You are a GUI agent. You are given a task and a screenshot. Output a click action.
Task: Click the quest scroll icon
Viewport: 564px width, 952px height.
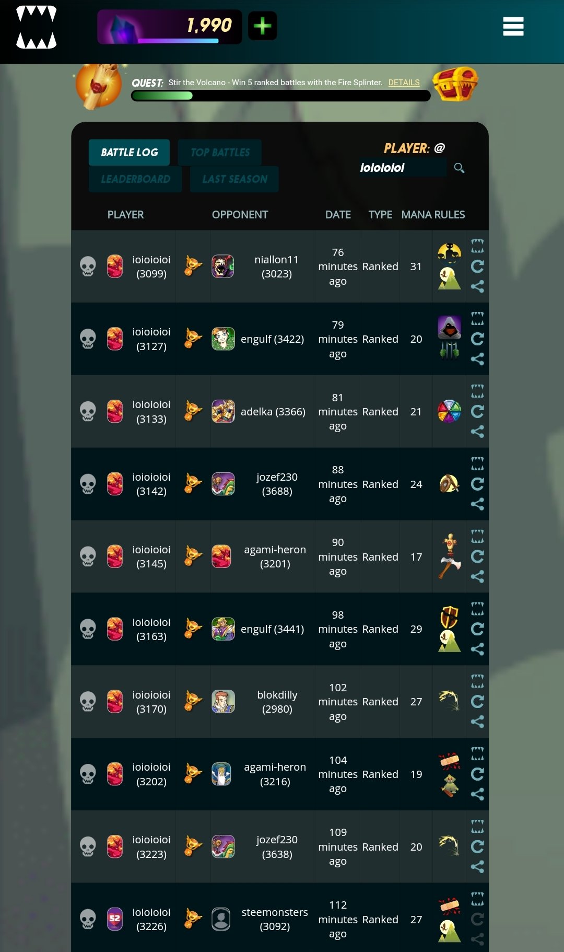click(99, 86)
